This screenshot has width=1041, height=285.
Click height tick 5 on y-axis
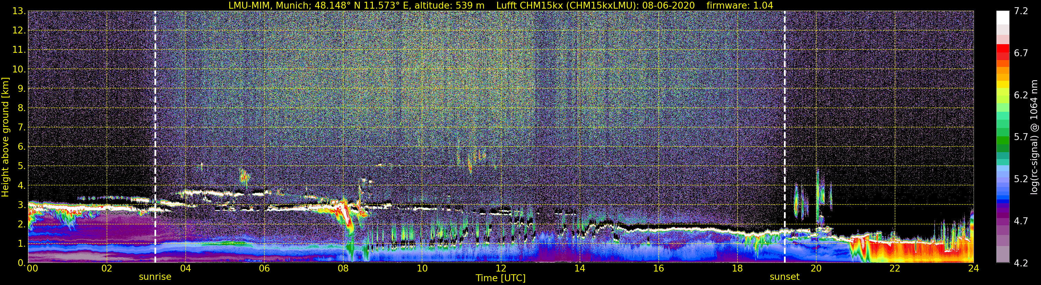pos(21,166)
